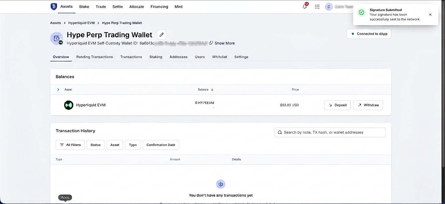The image size is (445, 204).
Task: Click the transaction search field
Action: [x=330, y=132]
